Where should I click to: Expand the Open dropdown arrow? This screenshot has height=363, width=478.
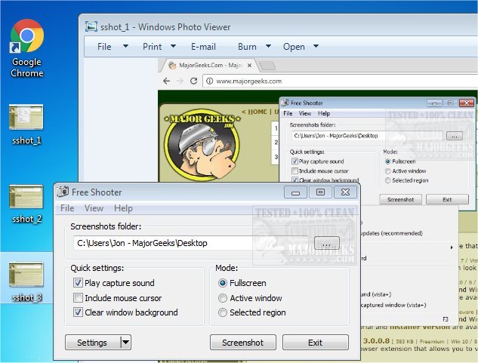coord(316,46)
